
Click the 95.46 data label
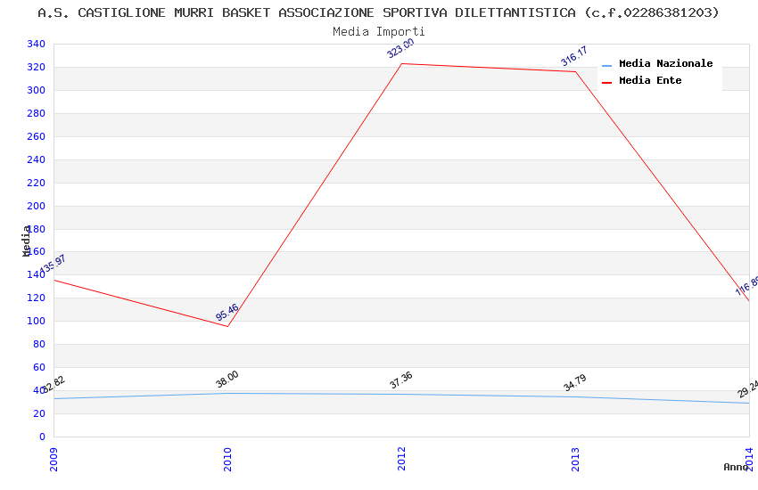(227, 312)
